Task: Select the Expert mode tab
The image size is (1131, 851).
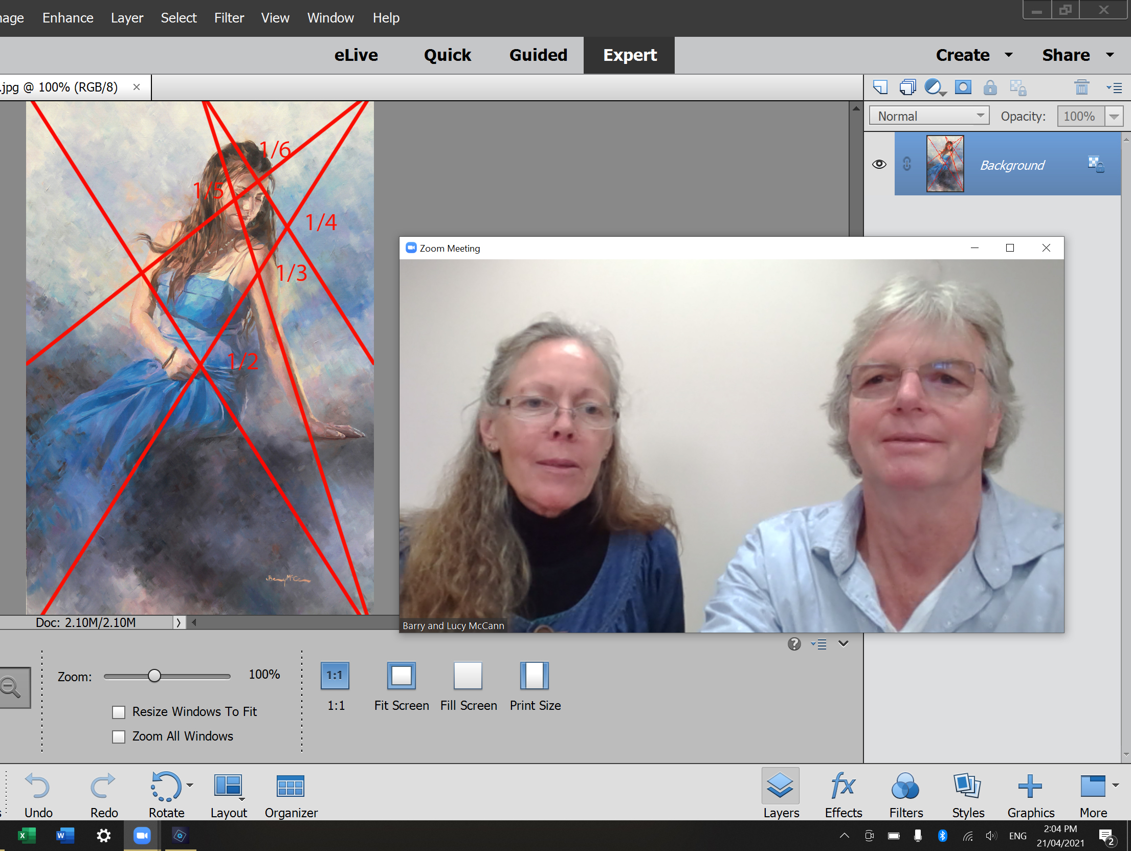Action: 629,55
